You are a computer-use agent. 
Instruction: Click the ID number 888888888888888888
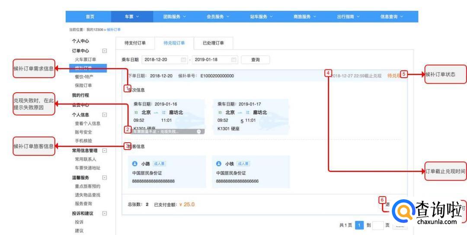(154, 181)
